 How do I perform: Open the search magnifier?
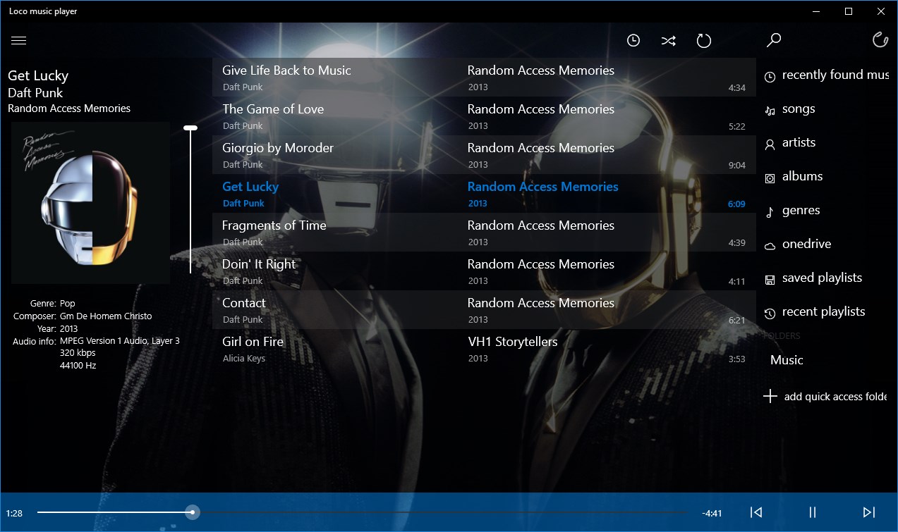pyautogui.click(x=774, y=40)
